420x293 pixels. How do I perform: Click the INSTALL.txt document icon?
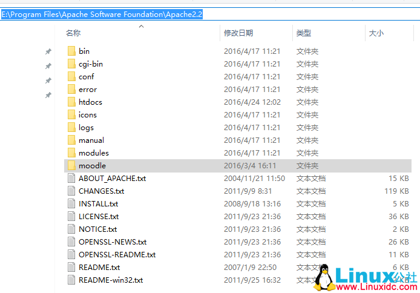[x=71, y=203]
